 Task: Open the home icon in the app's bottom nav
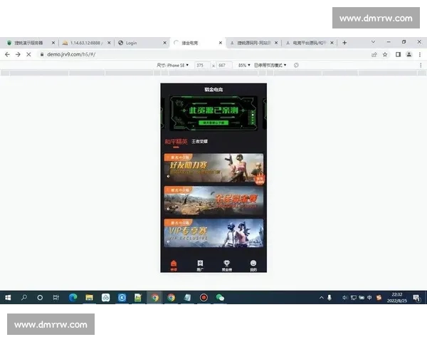174,264
